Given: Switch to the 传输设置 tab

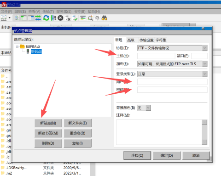Looking at the screenshot, I should click(x=146, y=40).
